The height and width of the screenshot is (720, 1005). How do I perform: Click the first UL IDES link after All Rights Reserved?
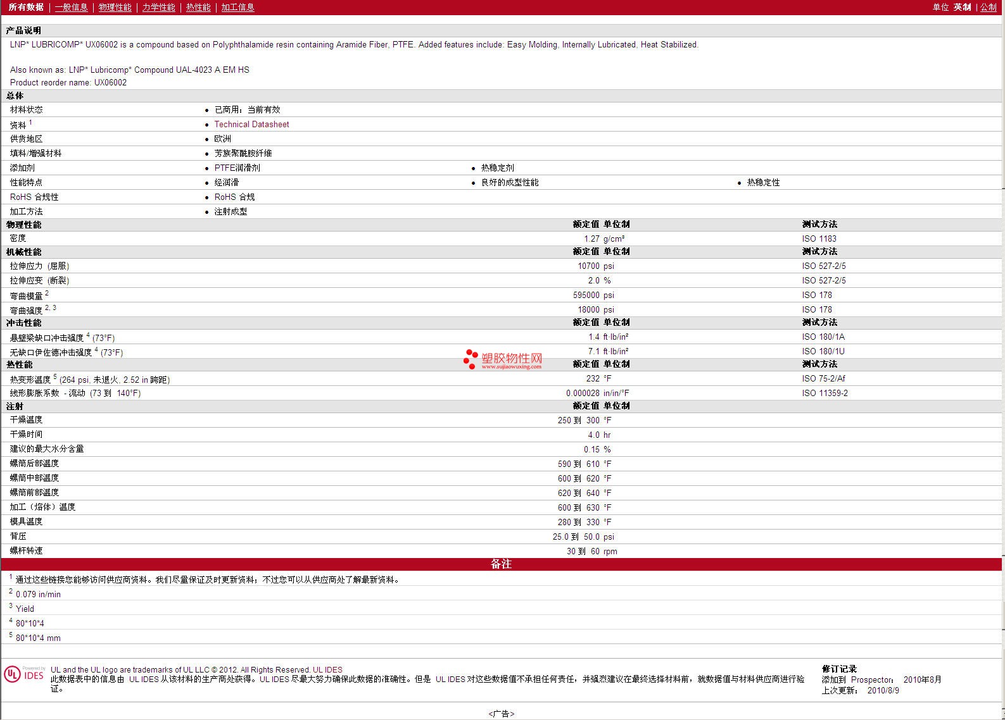click(327, 669)
